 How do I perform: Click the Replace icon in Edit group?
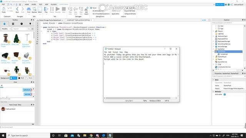(34, 9)
